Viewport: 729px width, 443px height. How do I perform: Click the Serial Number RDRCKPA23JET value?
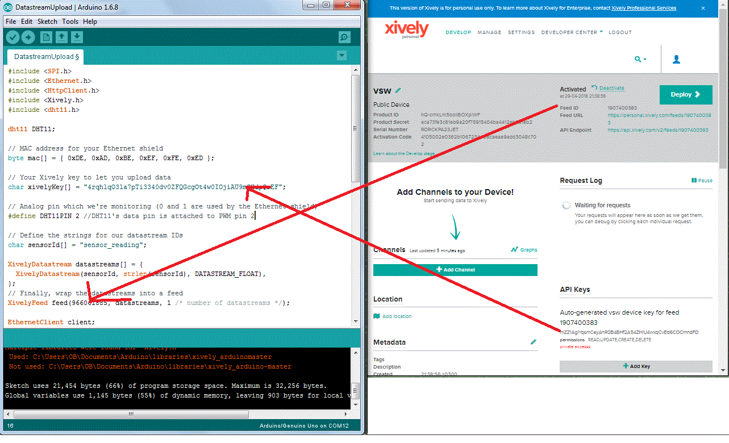[x=440, y=129]
